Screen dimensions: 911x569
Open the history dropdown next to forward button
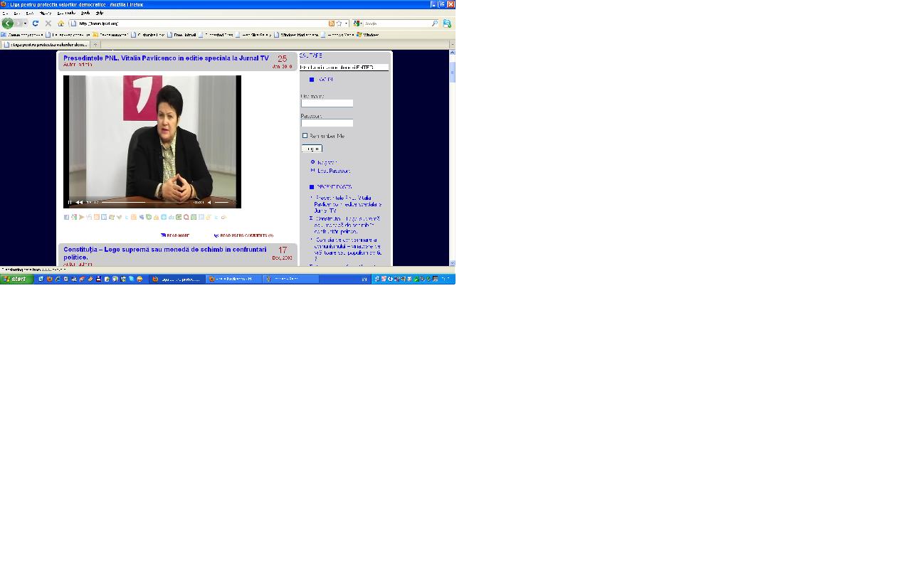click(26, 23)
